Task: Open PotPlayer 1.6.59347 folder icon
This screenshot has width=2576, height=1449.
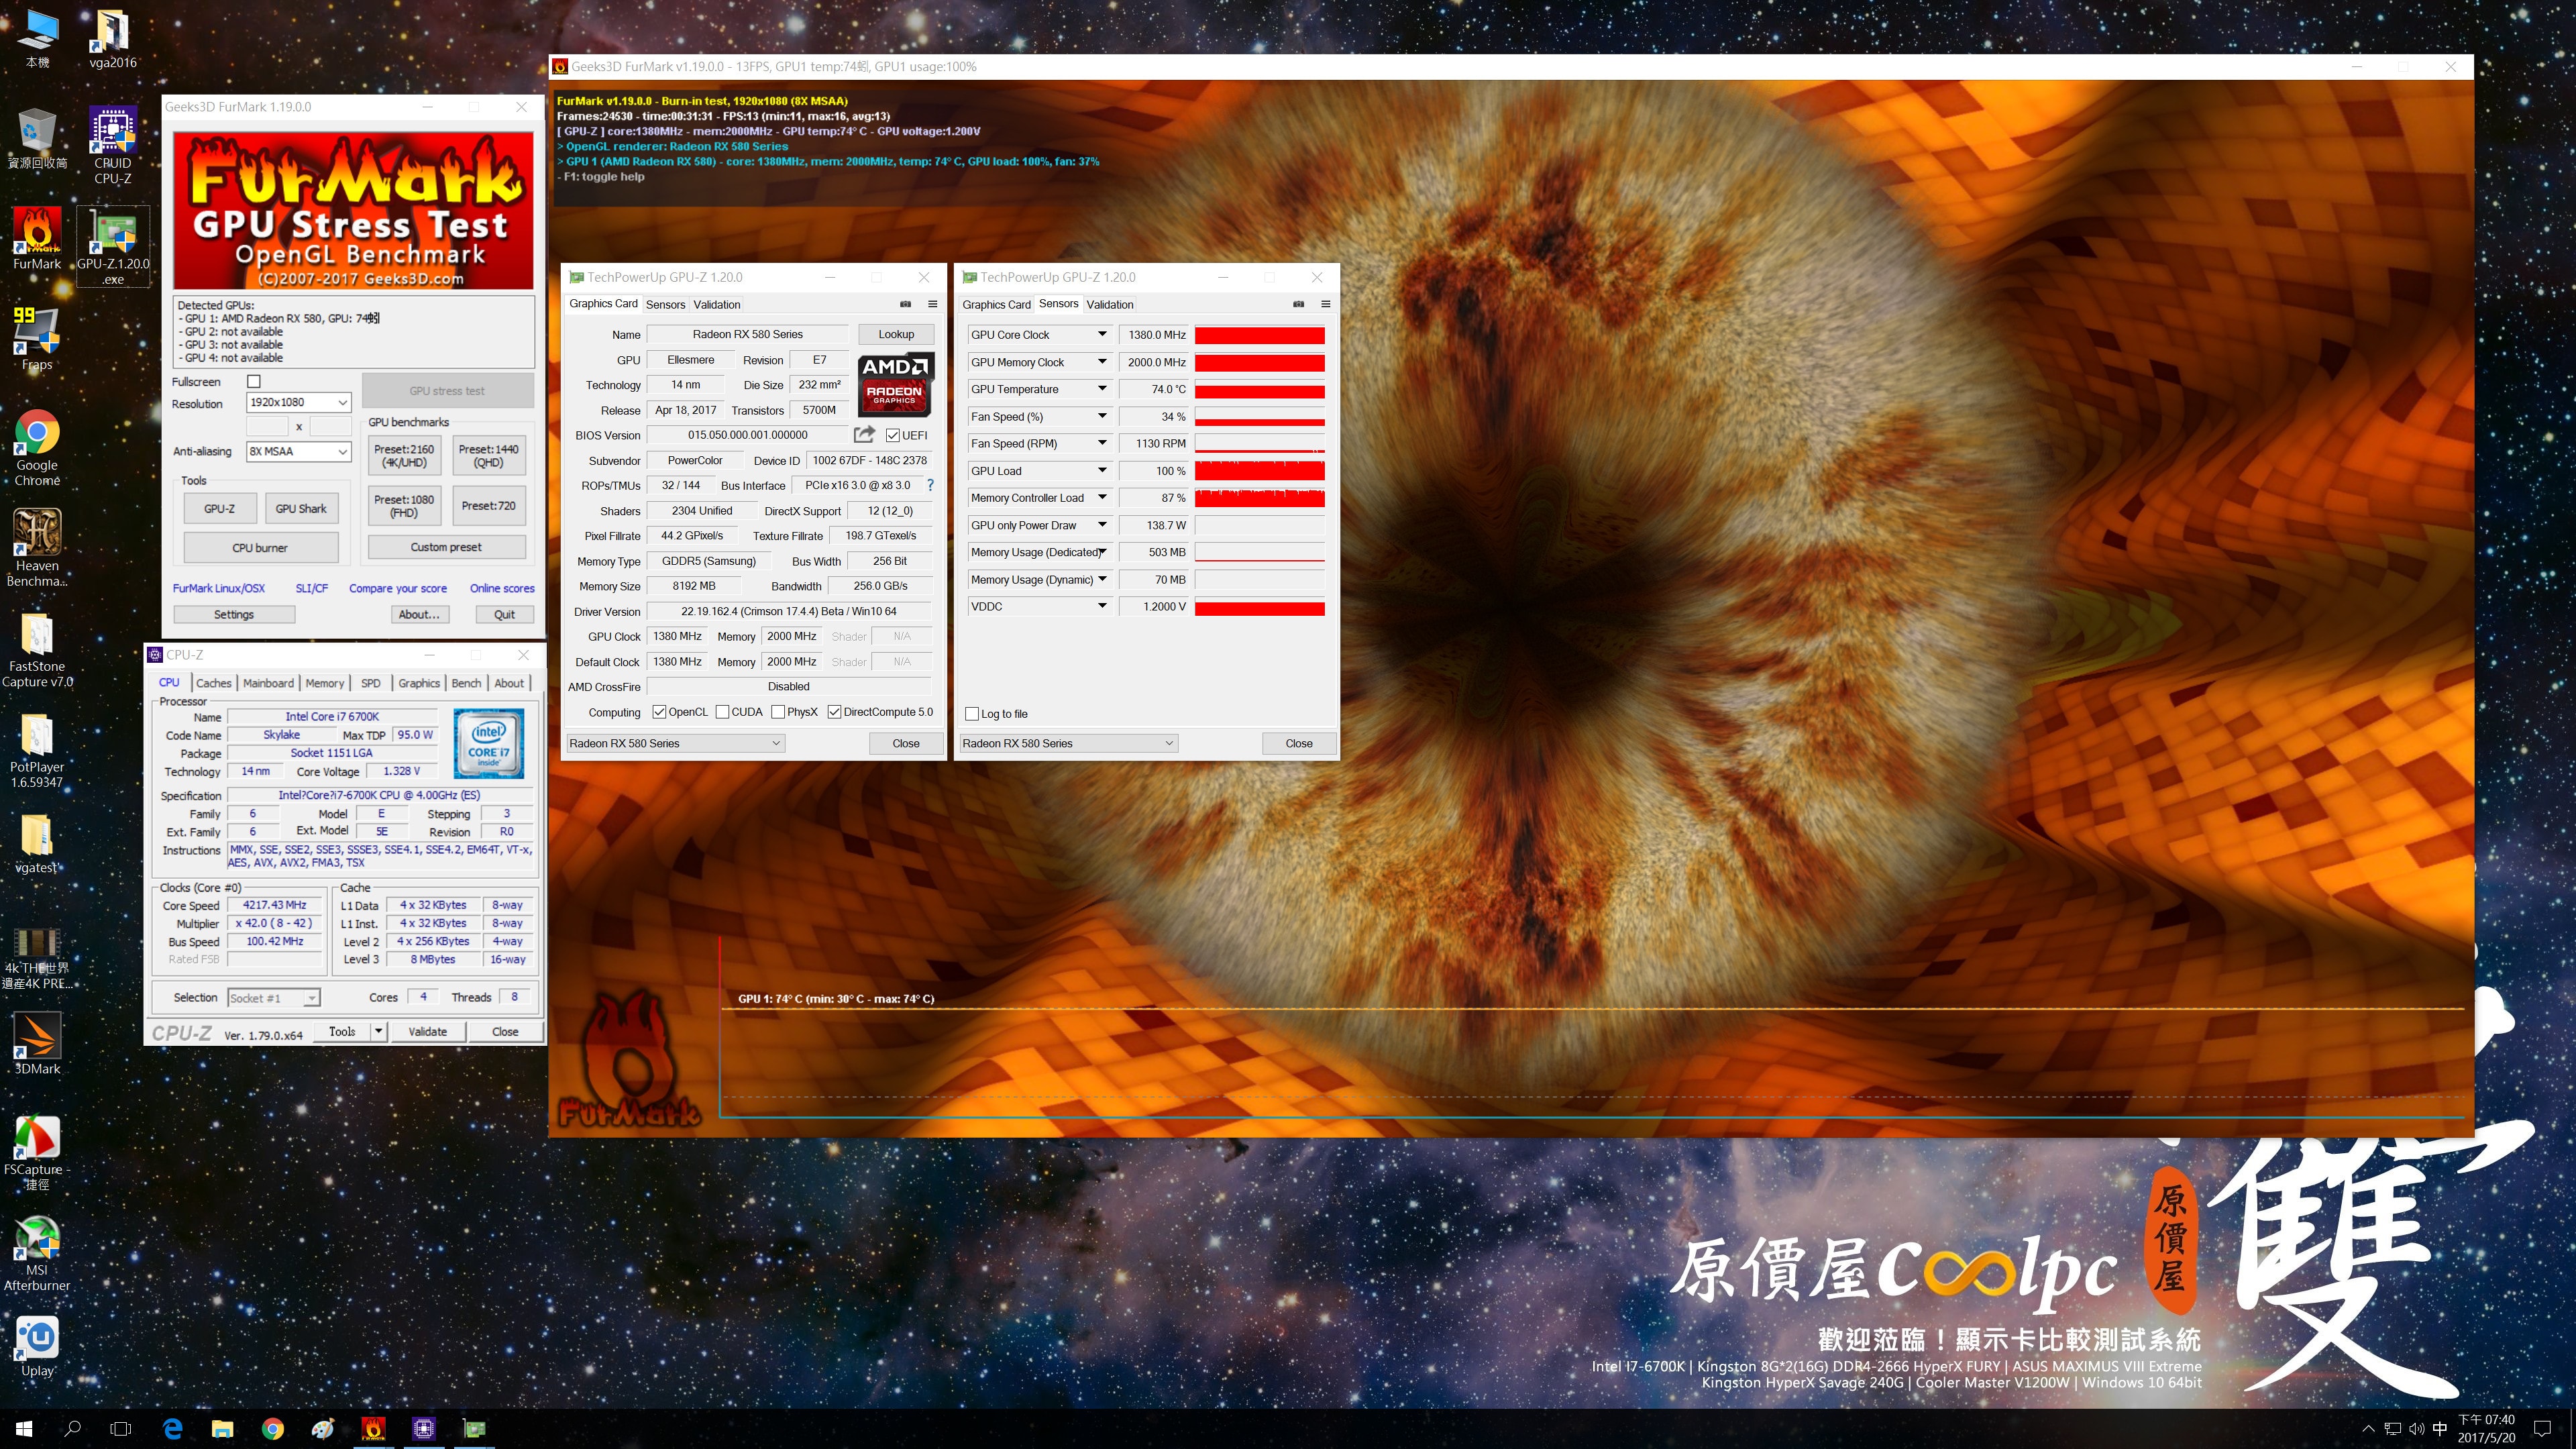Action: pos(37,750)
